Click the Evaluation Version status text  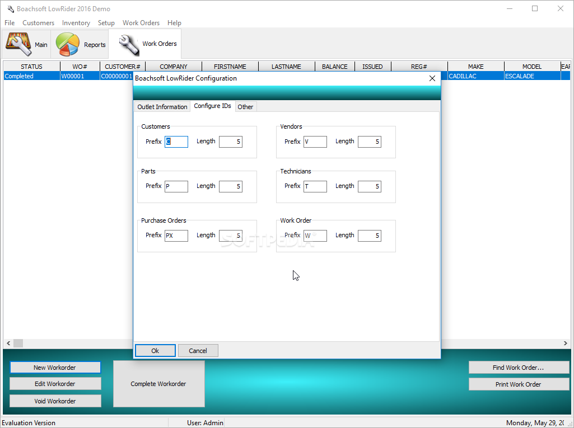pyautogui.click(x=29, y=423)
